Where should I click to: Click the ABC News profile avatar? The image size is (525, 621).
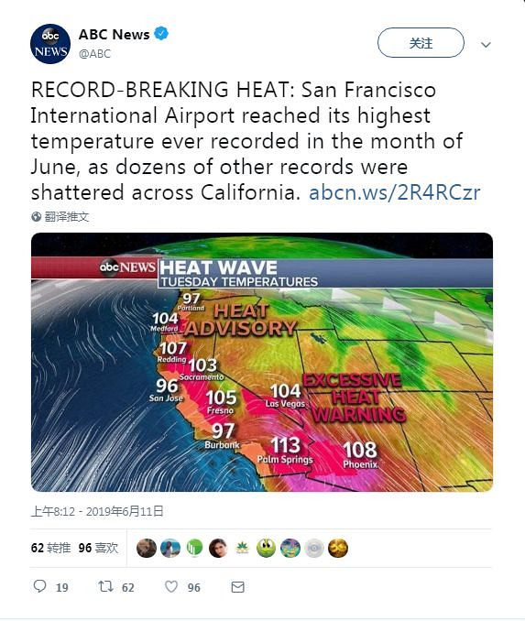click(50, 44)
